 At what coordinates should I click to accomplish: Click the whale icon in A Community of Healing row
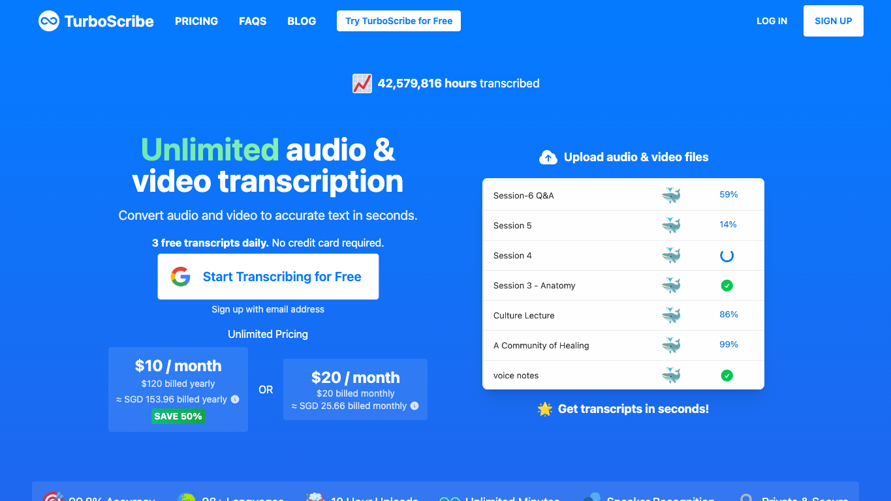(x=671, y=345)
